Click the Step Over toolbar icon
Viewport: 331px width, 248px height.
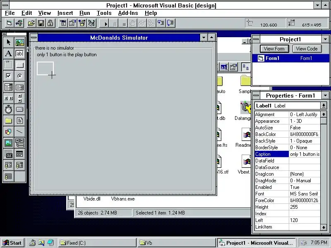click(x=170, y=23)
